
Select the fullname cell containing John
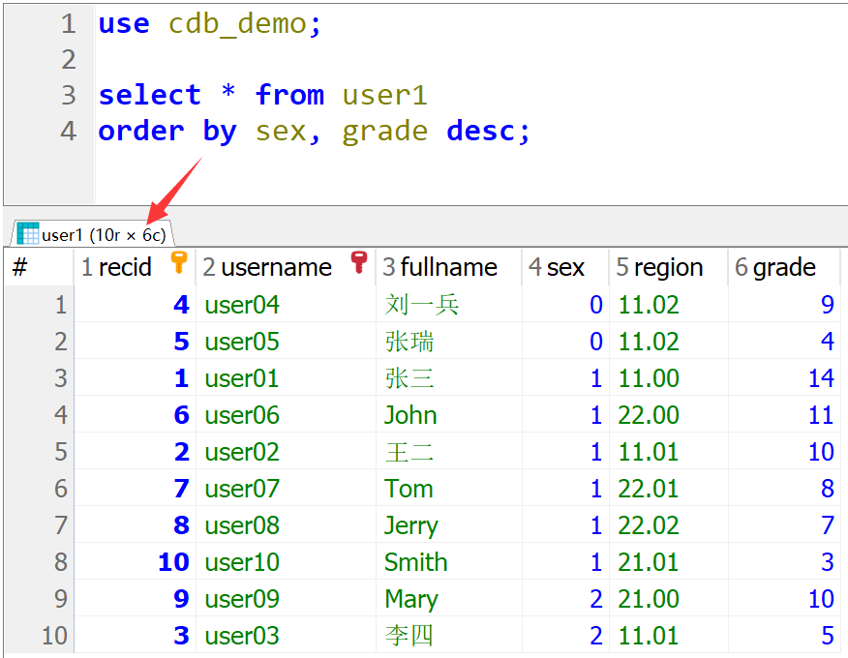(410, 415)
